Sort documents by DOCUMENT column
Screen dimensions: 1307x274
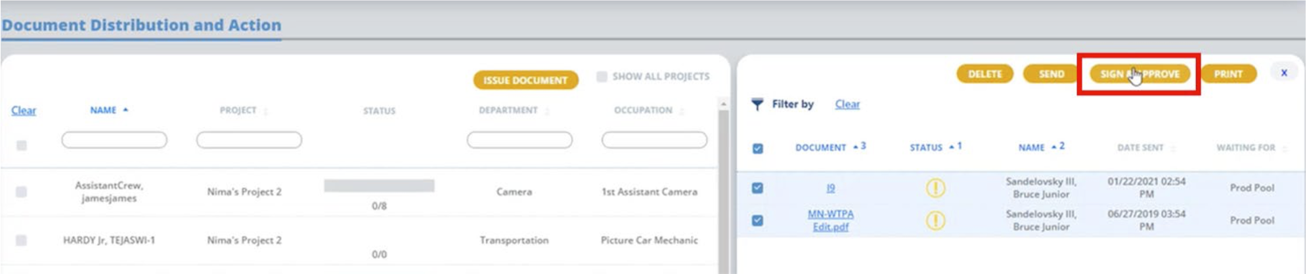tap(830, 147)
